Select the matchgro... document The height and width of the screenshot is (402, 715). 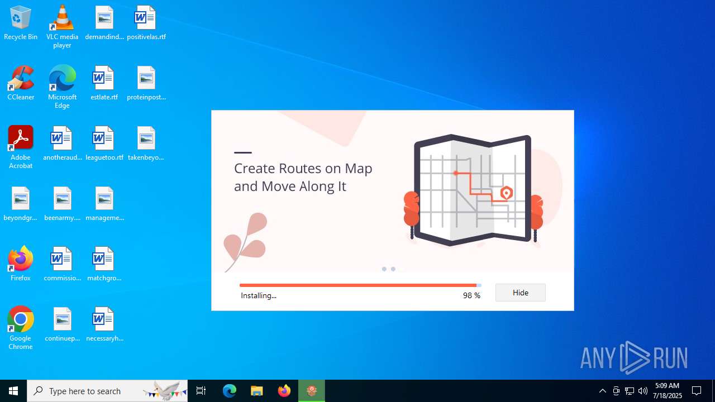click(104, 264)
